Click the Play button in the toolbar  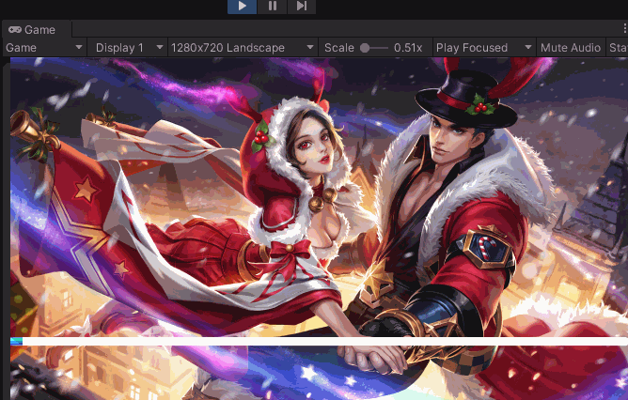[242, 6]
